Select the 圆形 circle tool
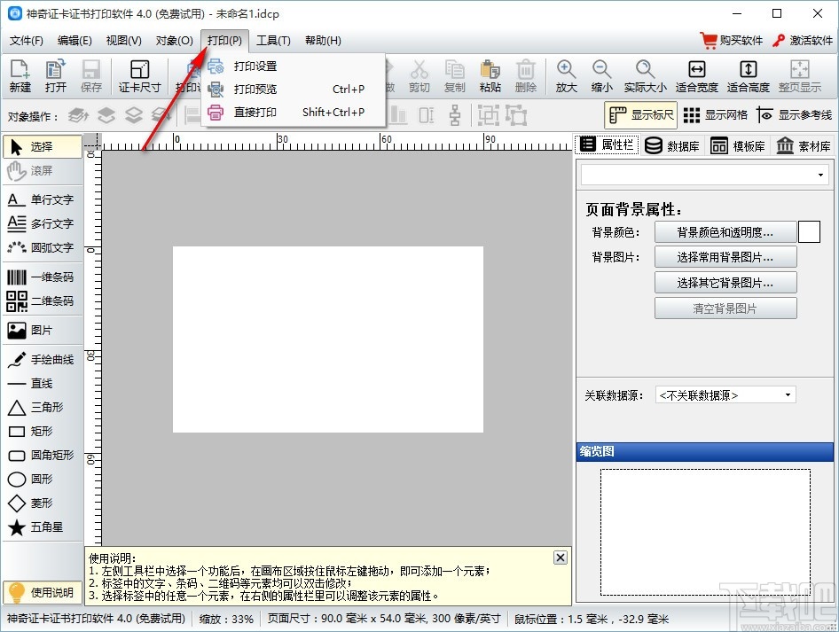 [43, 479]
